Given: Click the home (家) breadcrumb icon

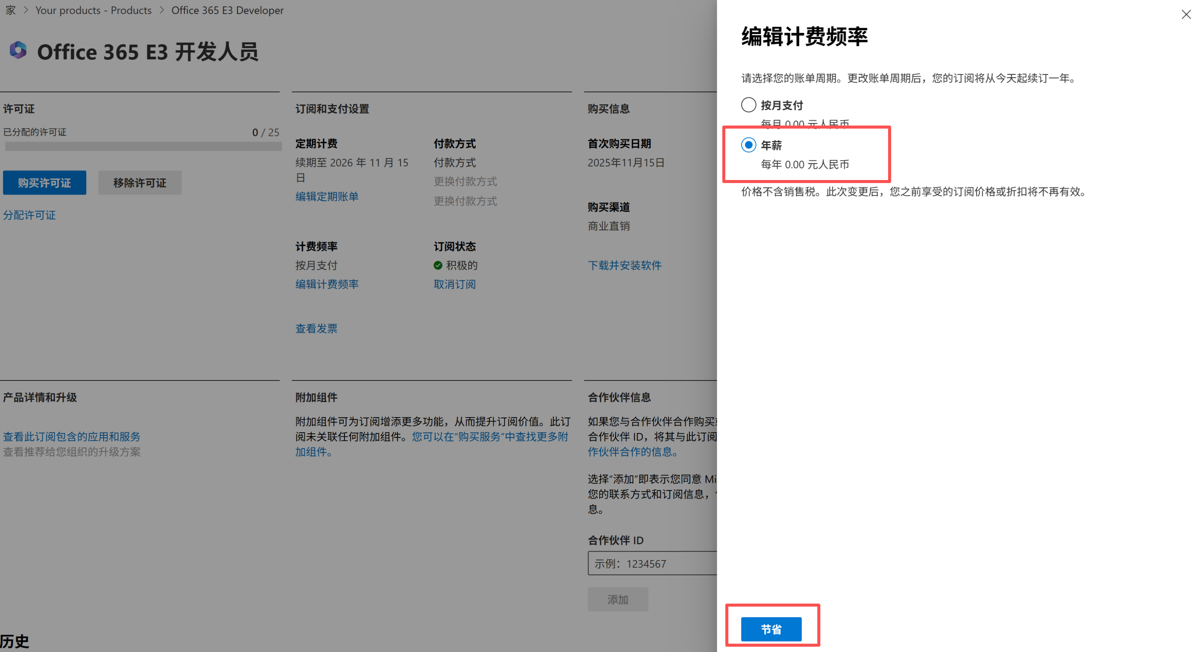Looking at the screenshot, I should [x=10, y=10].
